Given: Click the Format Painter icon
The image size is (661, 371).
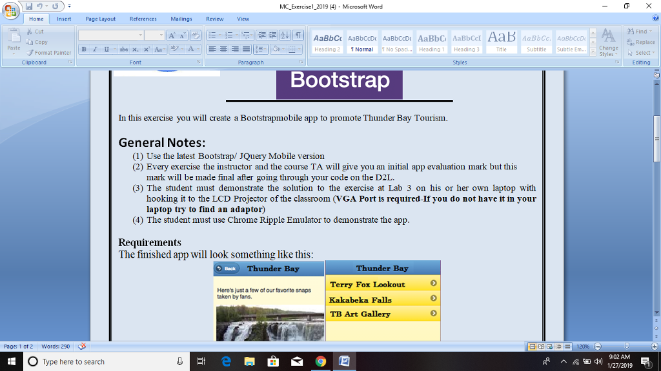Looking at the screenshot, I should [x=30, y=52].
